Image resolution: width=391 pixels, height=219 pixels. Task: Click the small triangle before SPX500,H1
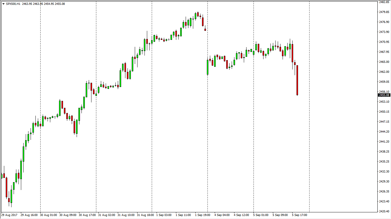pos(3,4)
